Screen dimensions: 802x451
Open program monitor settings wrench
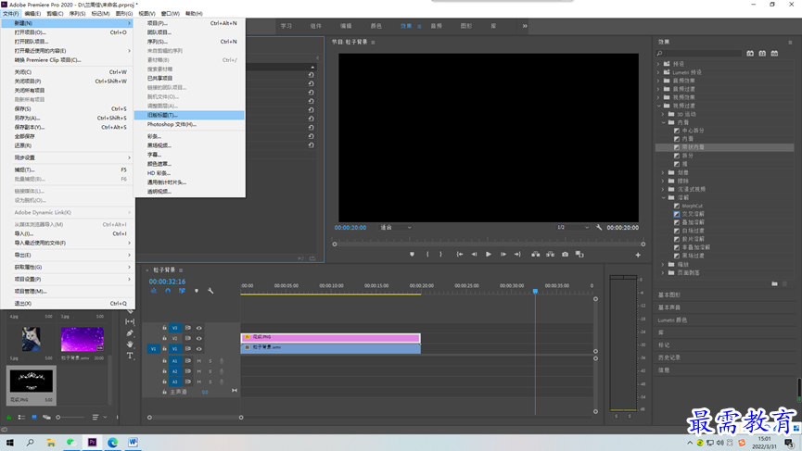[599, 227]
